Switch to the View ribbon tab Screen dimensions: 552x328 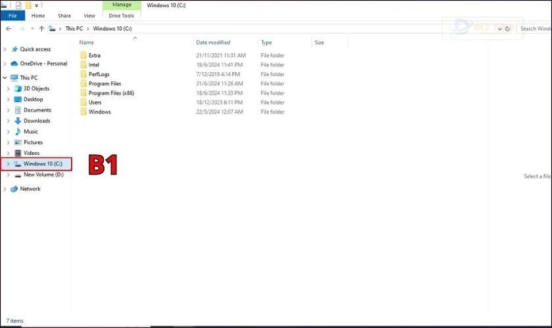89,15
